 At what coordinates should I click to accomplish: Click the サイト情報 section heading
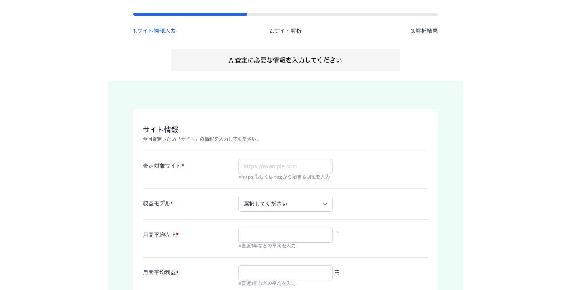click(x=161, y=130)
